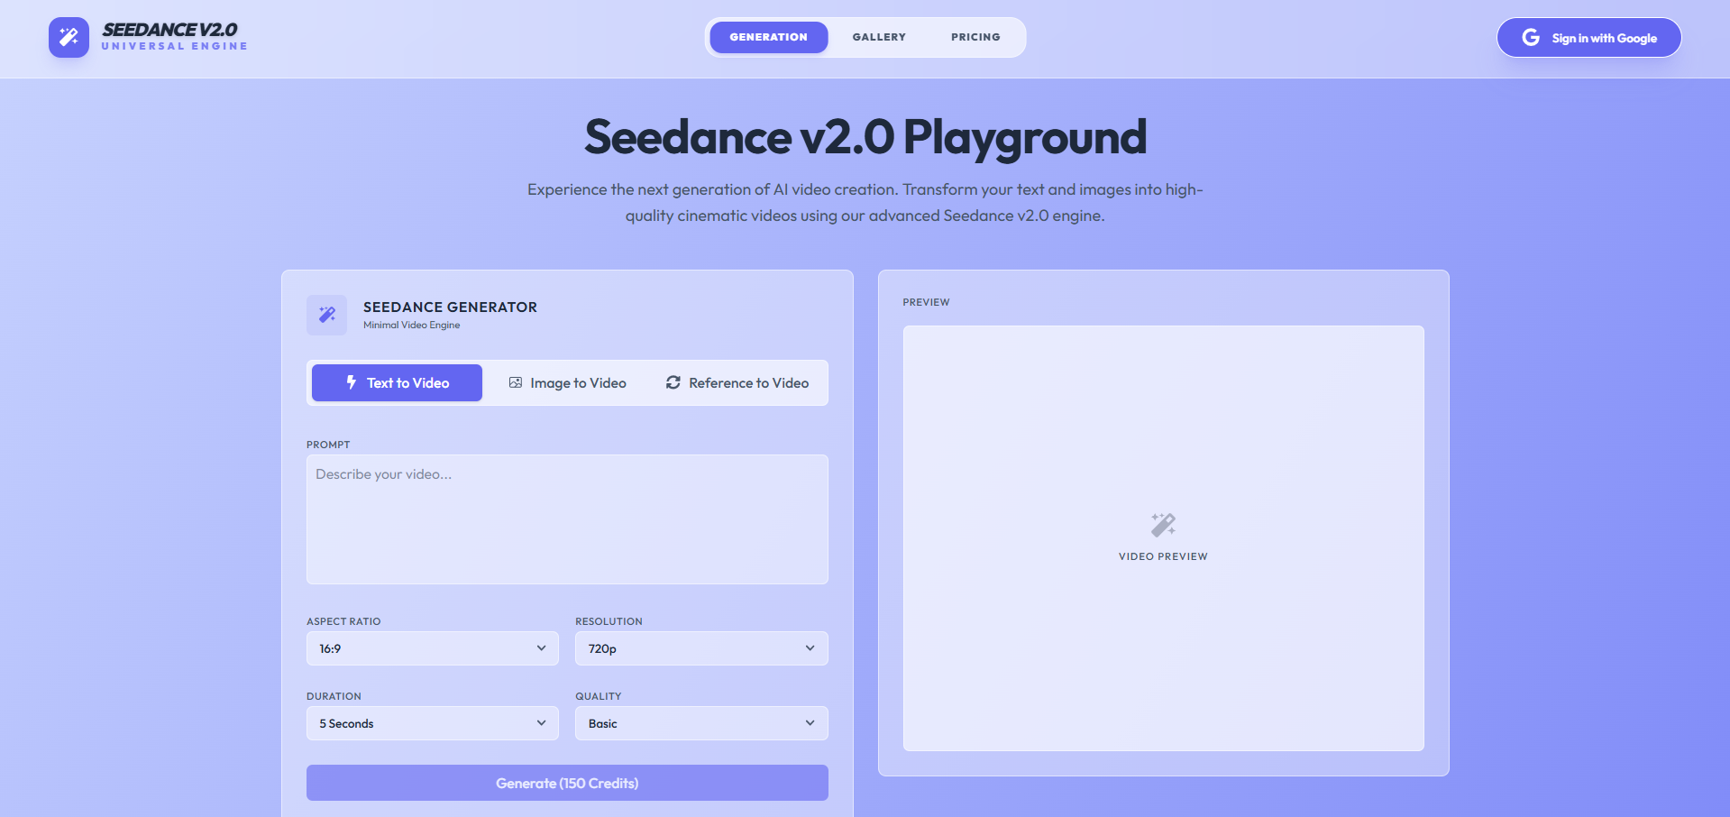Click the picture icon beside Image to Video
1730x817 pixels.
click(x=516, y=382)
